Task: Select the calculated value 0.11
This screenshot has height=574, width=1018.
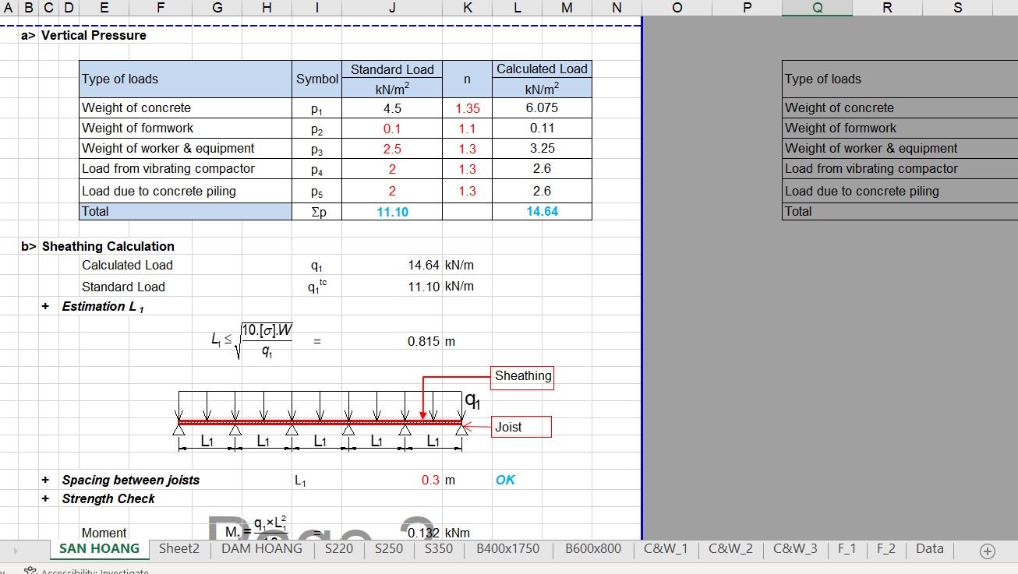Action: [542, 129]
